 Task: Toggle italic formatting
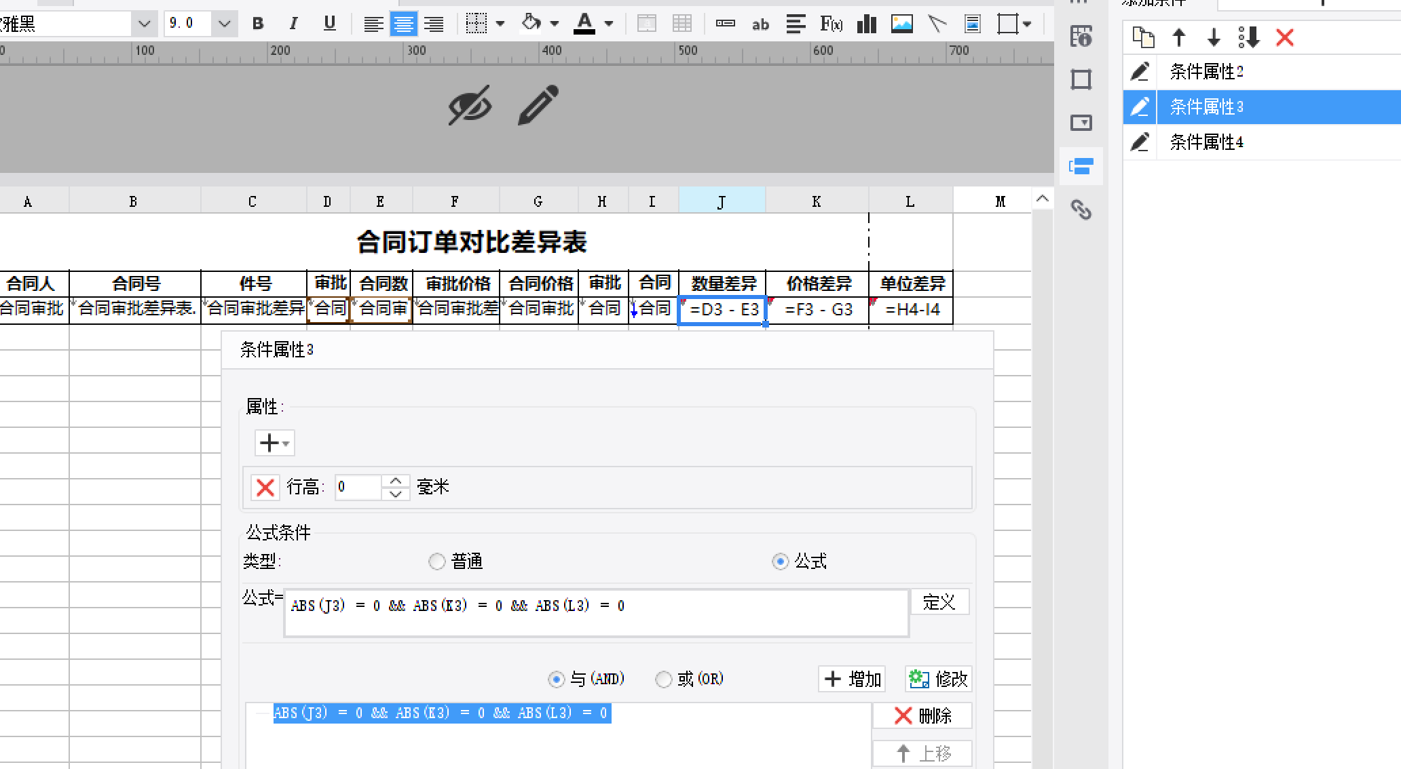pos(293,24)
